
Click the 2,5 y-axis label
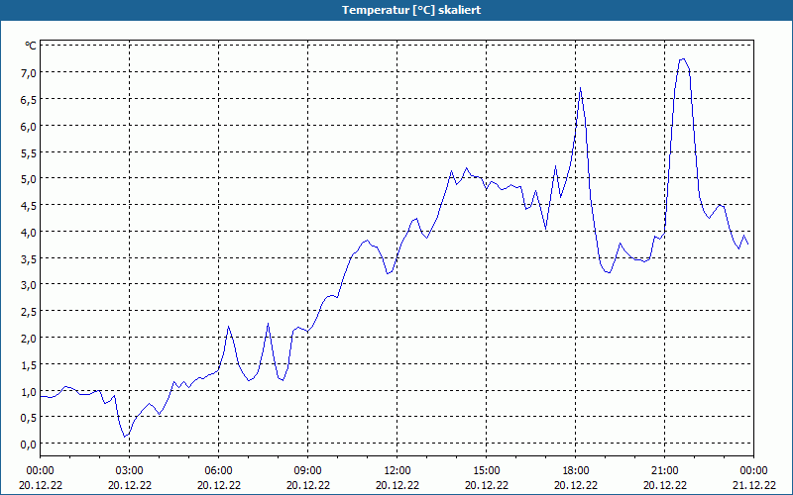29,312
